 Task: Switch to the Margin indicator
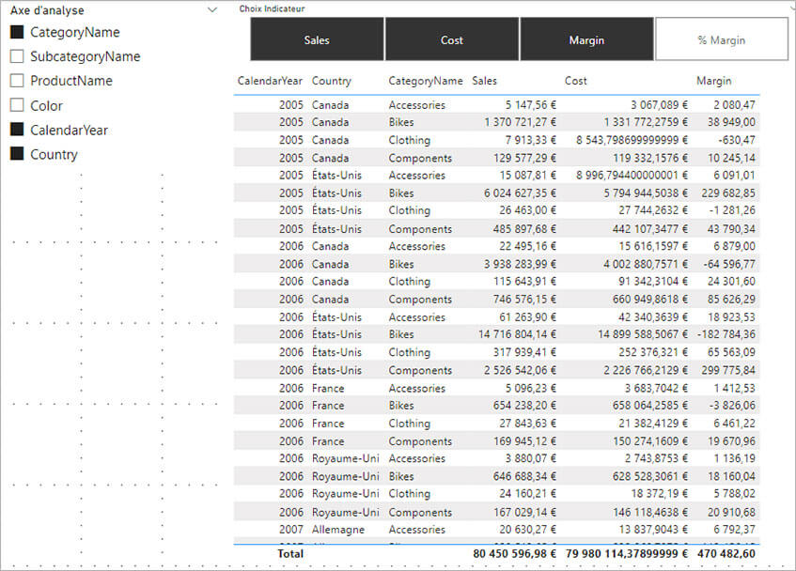click(x=586, y=39)
